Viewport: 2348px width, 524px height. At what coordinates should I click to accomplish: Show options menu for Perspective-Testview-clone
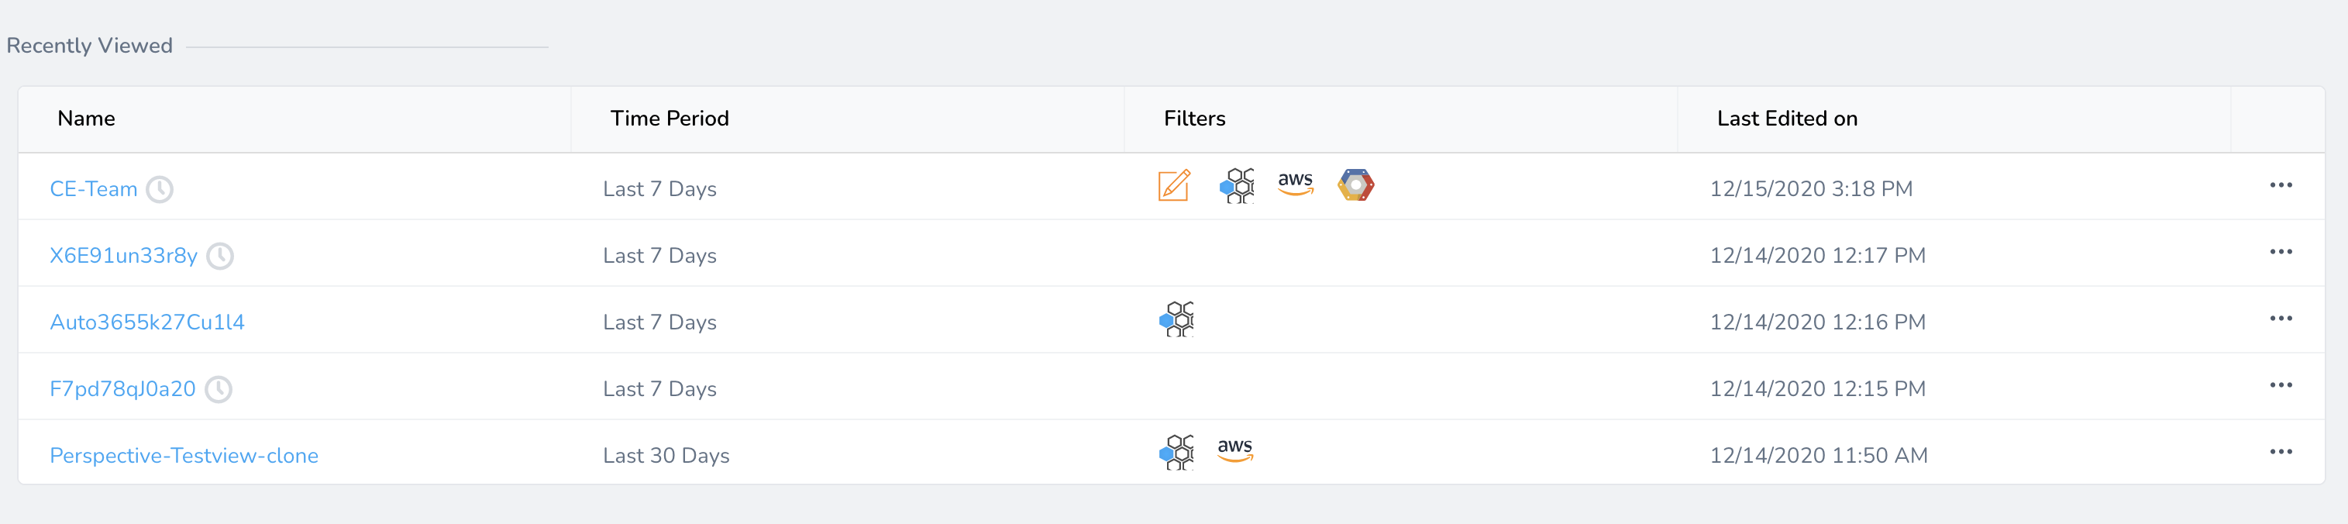(x=2281, y=451)
